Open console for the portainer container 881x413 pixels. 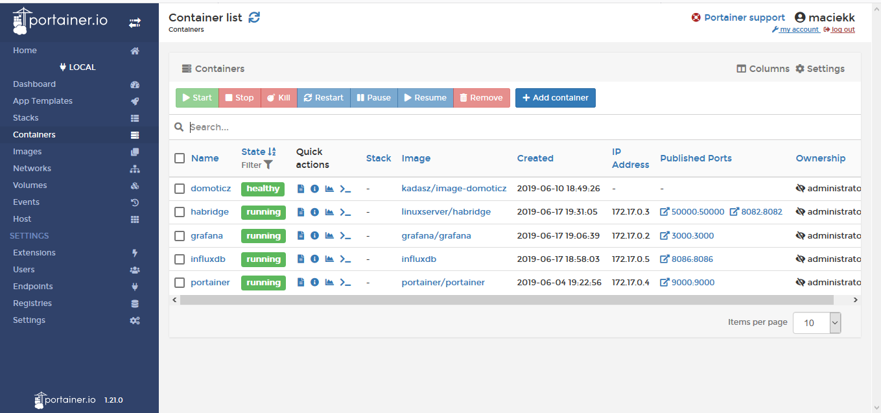coord(346,283)
